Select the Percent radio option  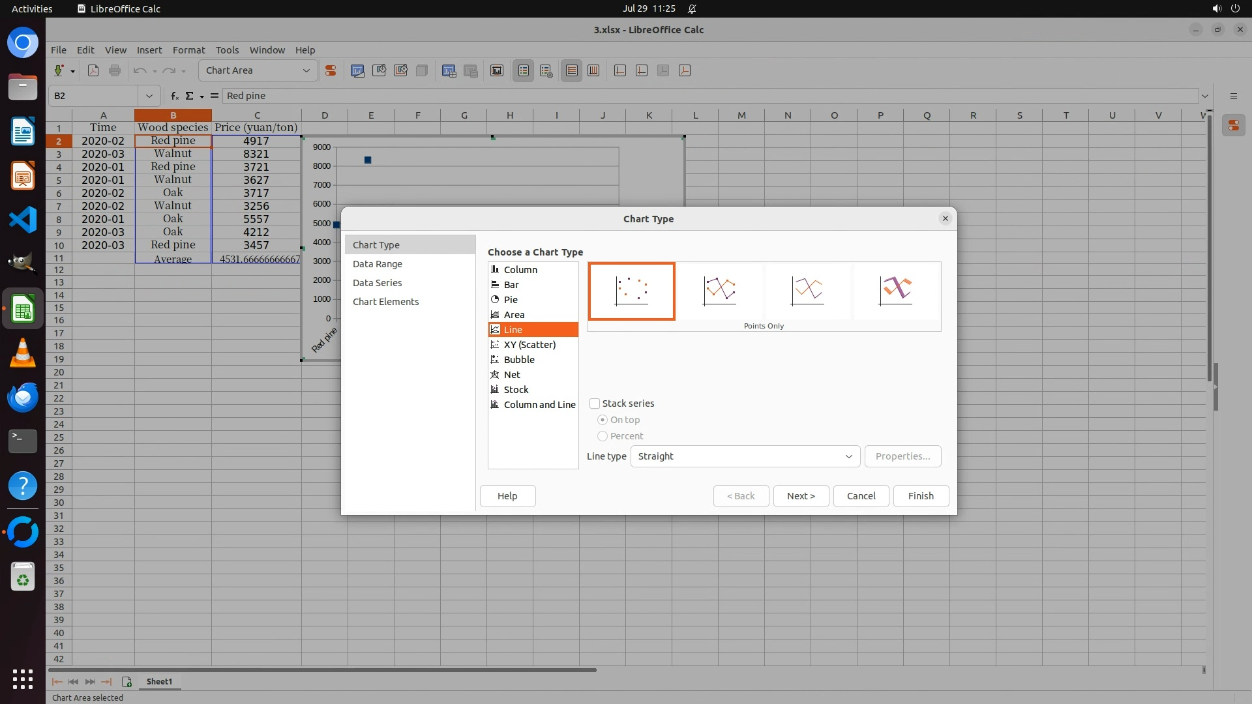click(603, 436)
